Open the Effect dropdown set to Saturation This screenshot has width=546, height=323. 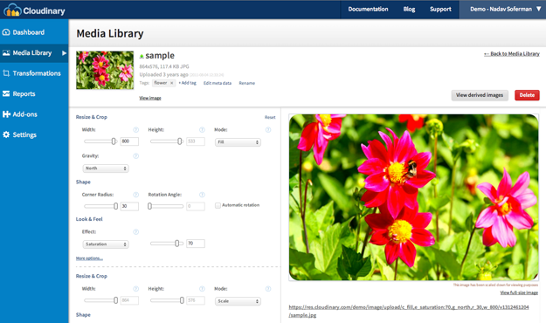pyautogui.click(x=106, y=244)
